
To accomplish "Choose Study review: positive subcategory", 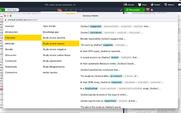I will [55, 38].
